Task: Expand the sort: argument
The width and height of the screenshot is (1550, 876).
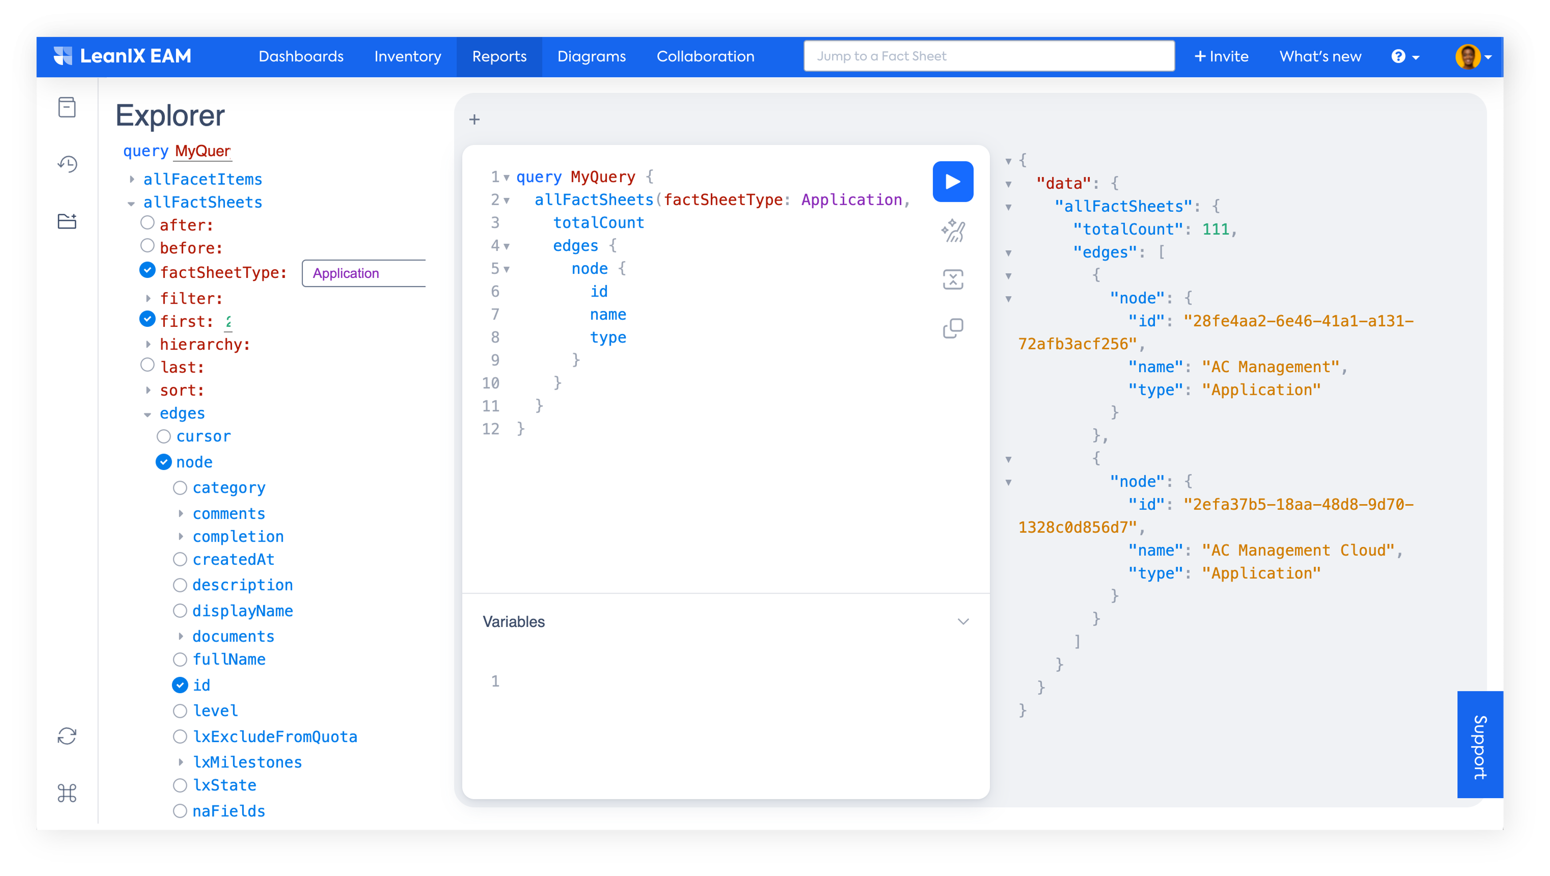Action: 148,390
